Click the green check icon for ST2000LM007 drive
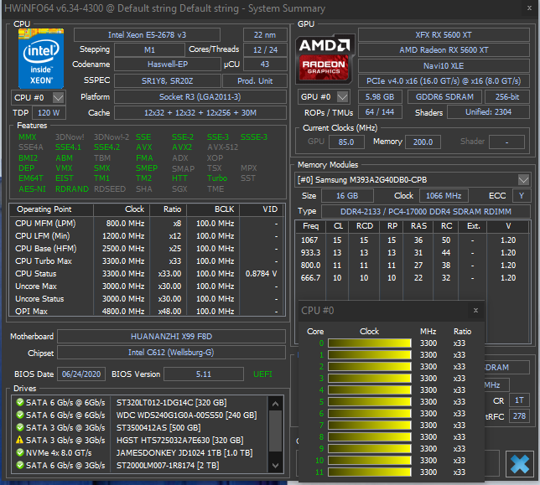The height and width of the screenshot is (485, 540). tap(20, 465)
